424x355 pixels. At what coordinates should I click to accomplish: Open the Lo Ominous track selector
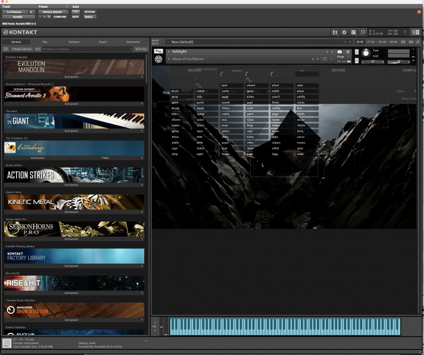(x=15, y=12)
